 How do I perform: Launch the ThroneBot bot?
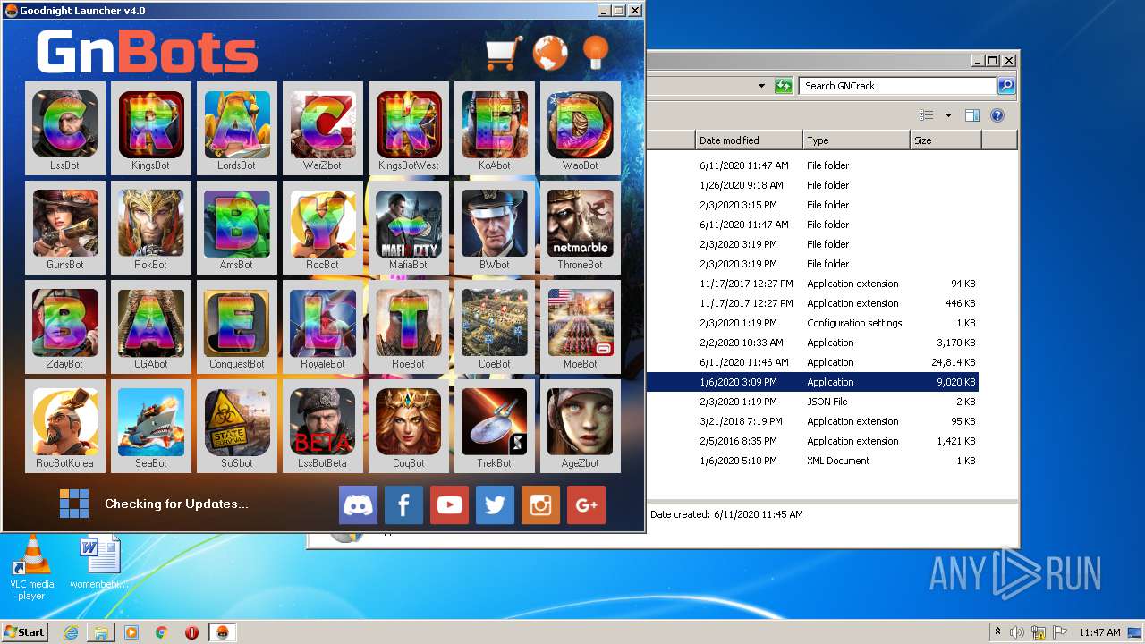point(581,227)
